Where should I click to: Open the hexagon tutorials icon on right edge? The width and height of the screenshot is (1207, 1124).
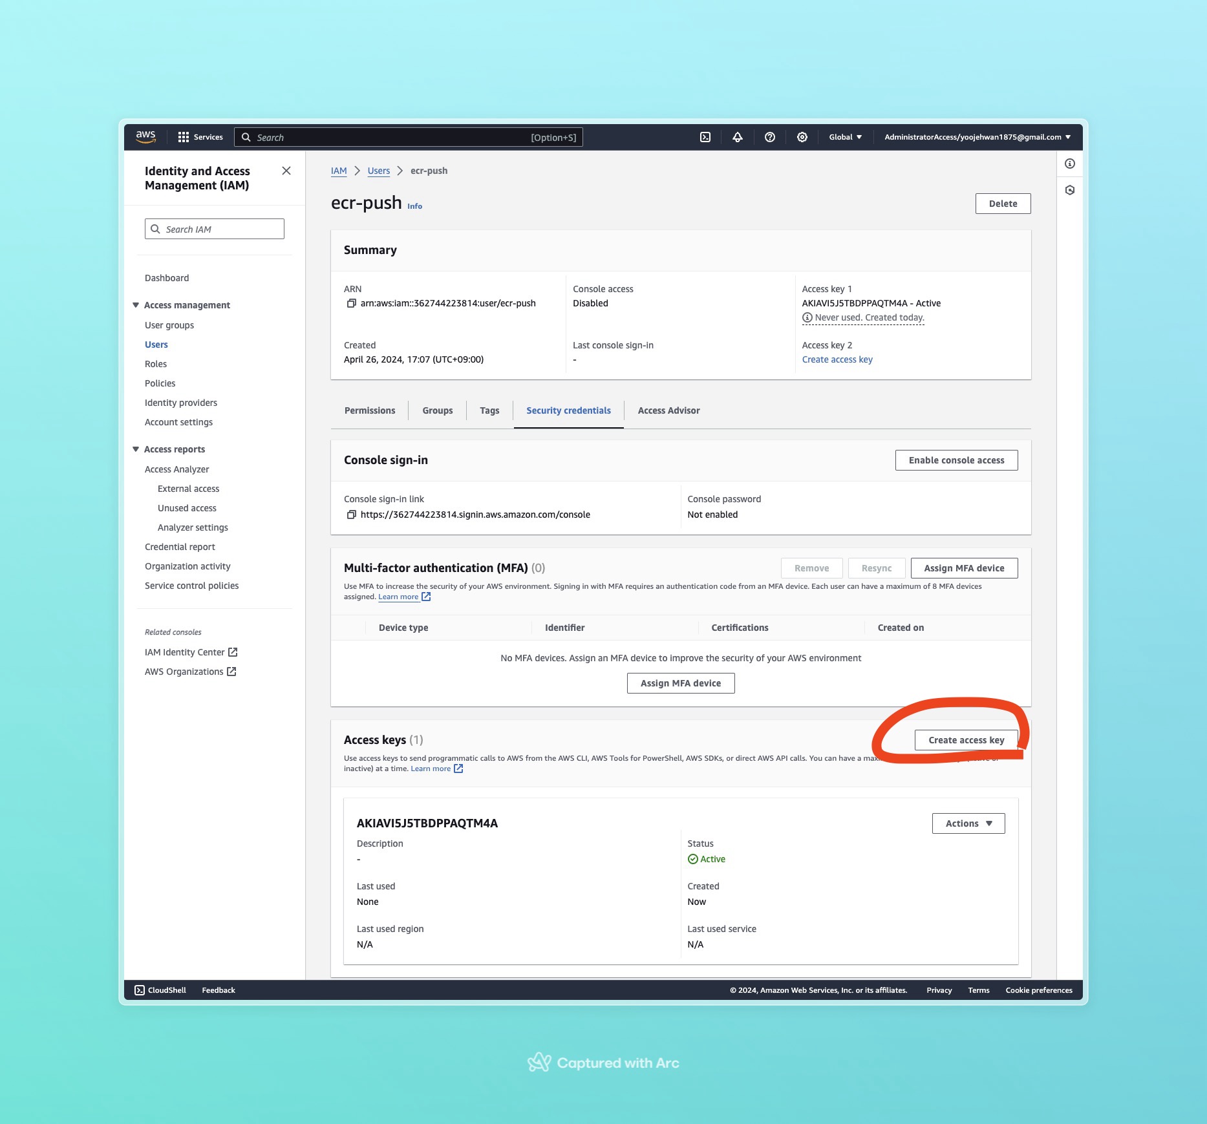(1070, 190)
